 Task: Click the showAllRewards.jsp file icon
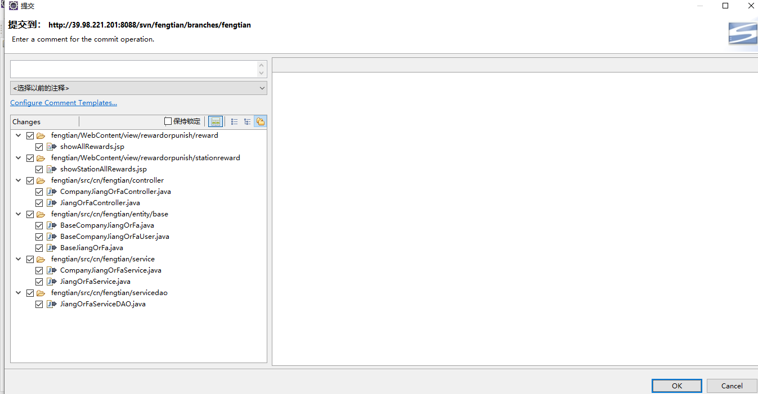coord(51,147)
